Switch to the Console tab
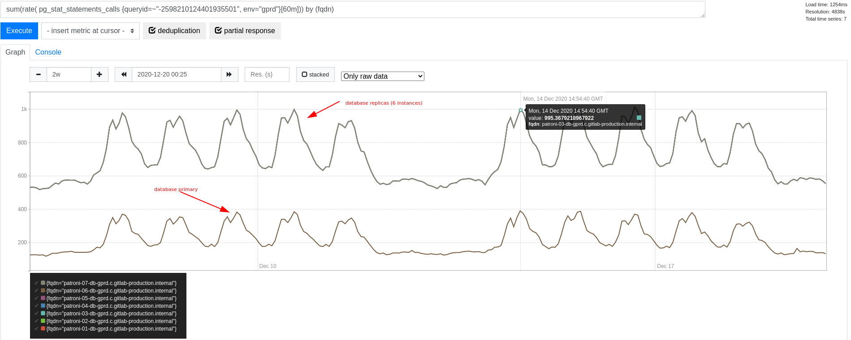Screen dimensions: 851x340 (x=48, y=52)
